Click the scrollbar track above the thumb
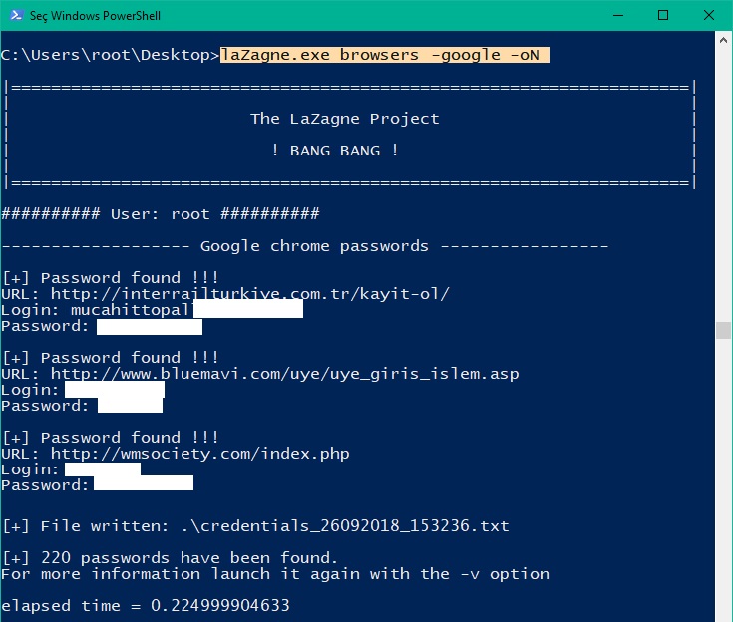The width and height of the screenshot is (733, 622). (x=723, y=179)
